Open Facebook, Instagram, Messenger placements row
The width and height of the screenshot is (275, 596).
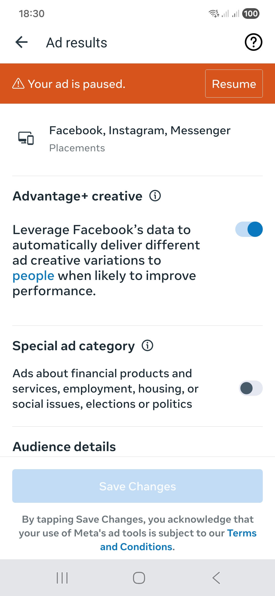click(137, 138)
